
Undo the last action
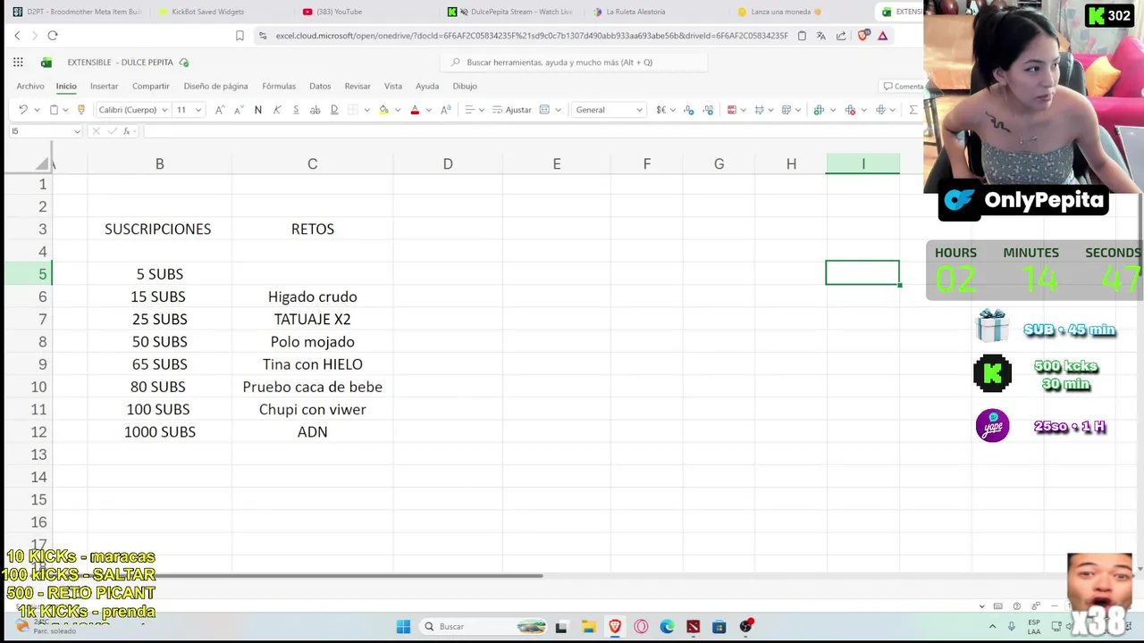click(22, 110)
